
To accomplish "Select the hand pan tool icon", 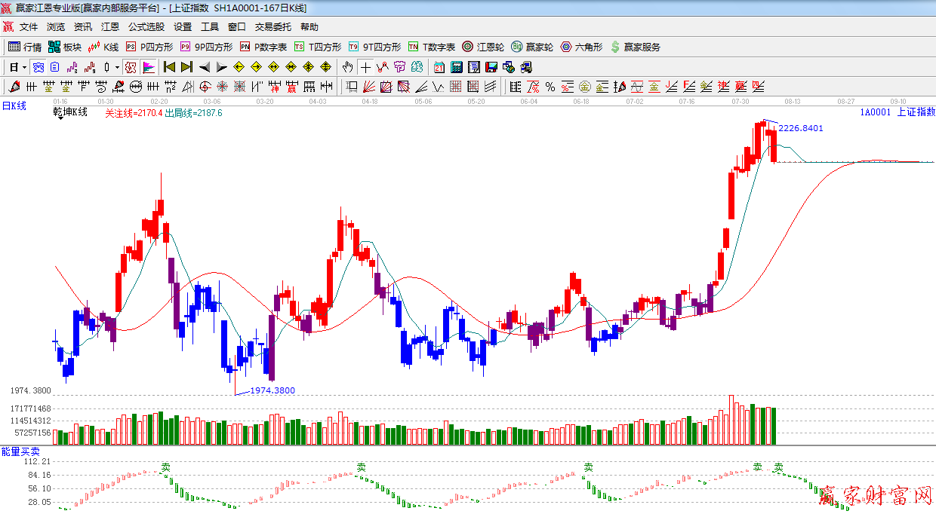I will [347, 67].
